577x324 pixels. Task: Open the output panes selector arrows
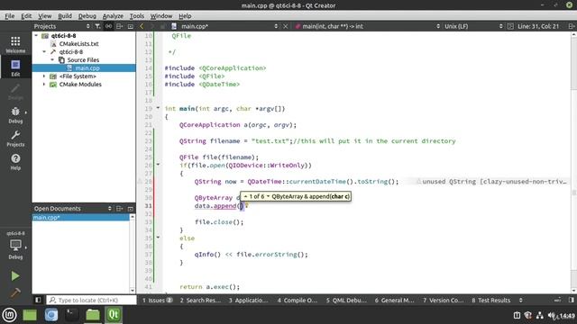tap(521, 300)
